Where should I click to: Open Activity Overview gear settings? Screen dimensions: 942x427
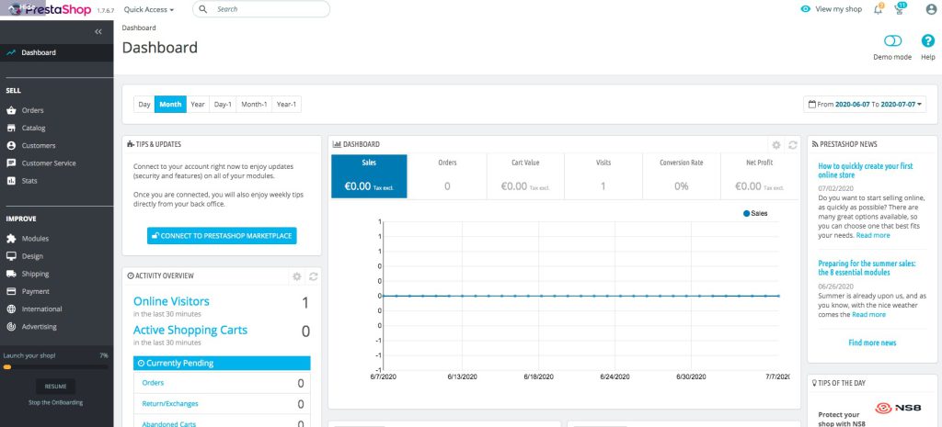tap(297, 276)
